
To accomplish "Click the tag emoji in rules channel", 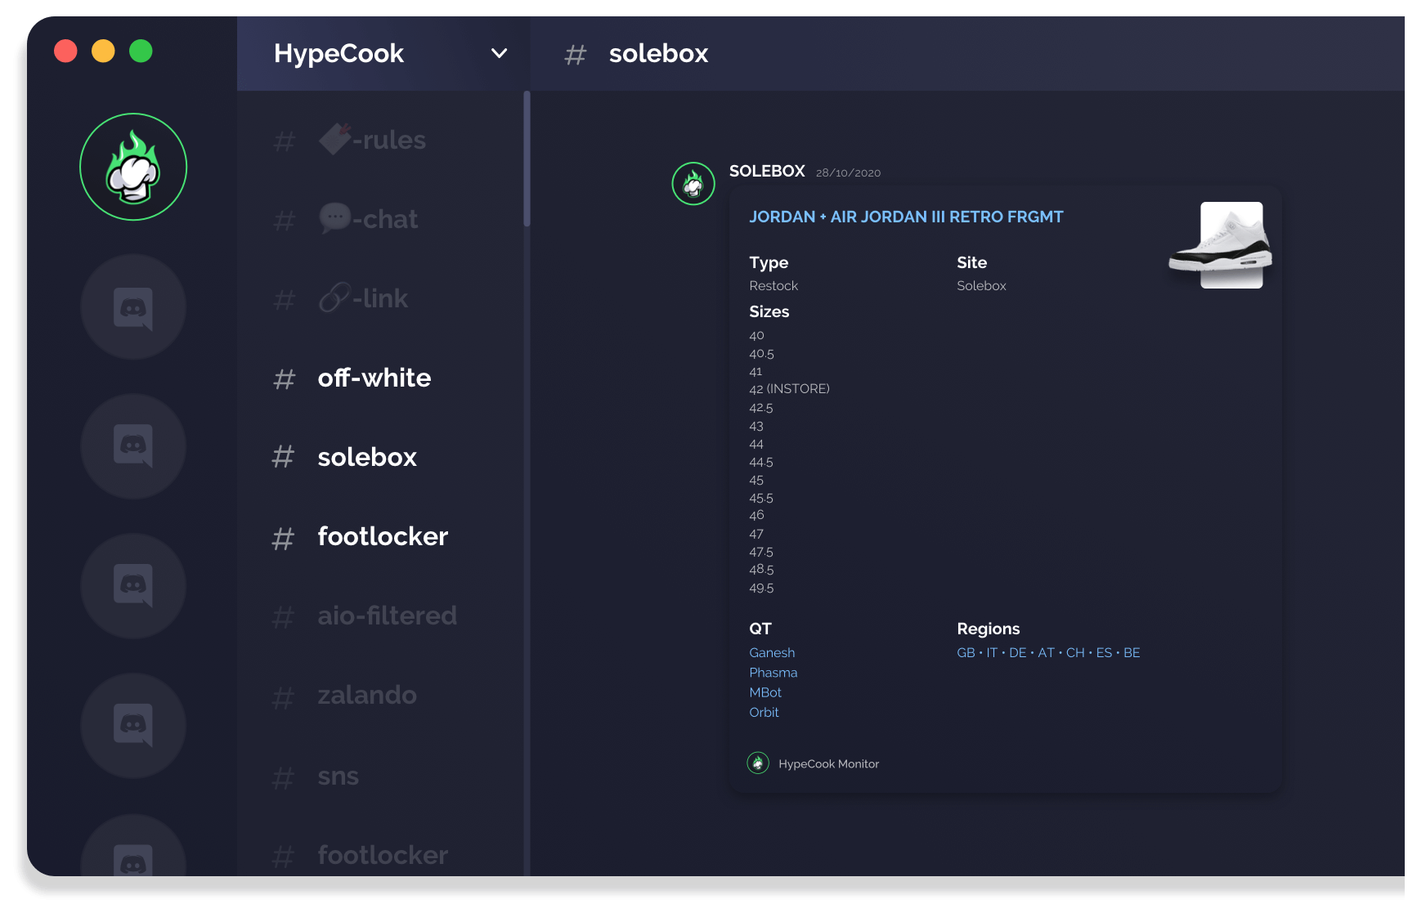I will tap(335, 138).
